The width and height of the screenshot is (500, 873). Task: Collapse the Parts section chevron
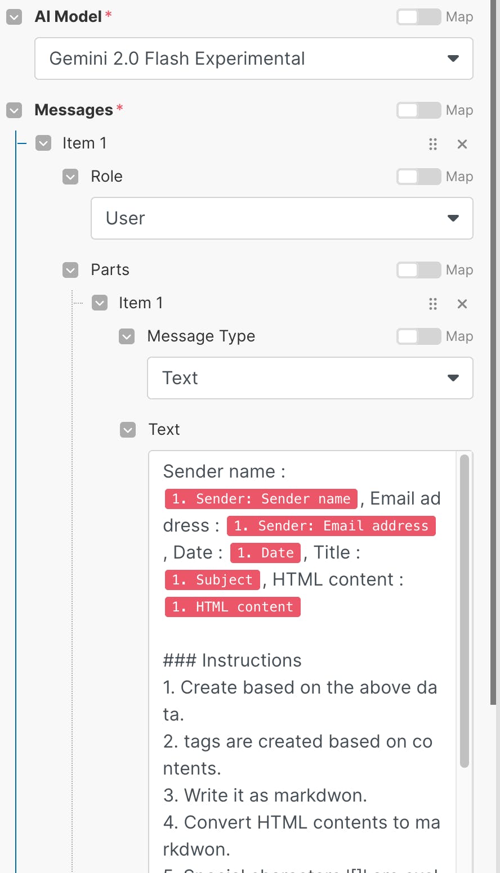coord(70,270)
